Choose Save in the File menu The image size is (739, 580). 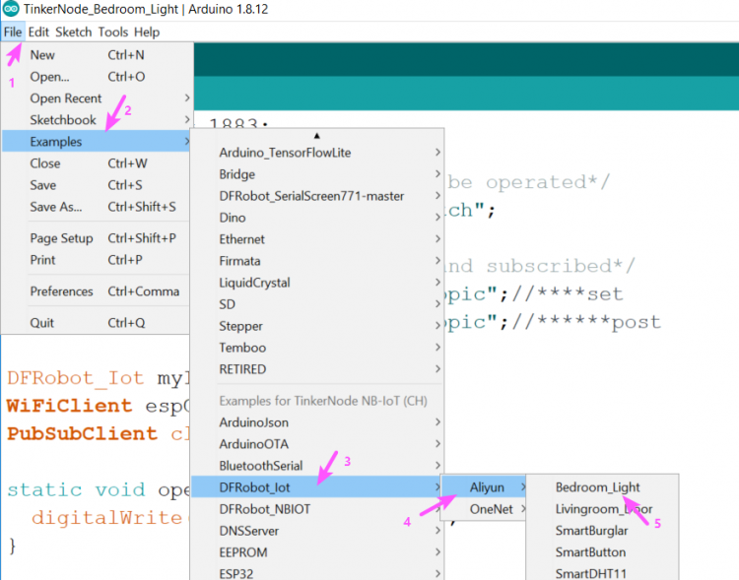pos(98,185)
